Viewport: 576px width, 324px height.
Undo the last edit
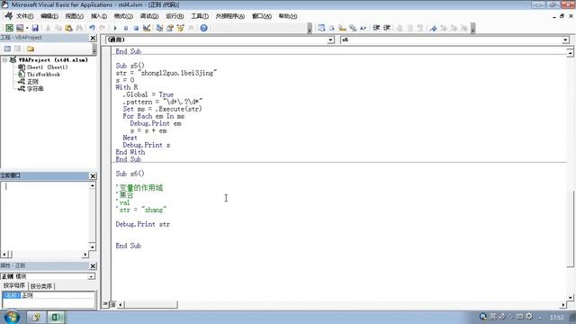coord(92,28)
